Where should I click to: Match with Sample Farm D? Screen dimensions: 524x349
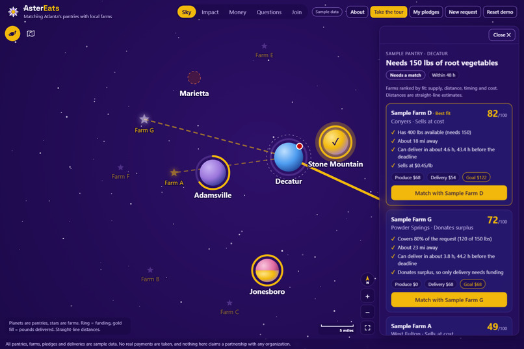pos(449,193)
